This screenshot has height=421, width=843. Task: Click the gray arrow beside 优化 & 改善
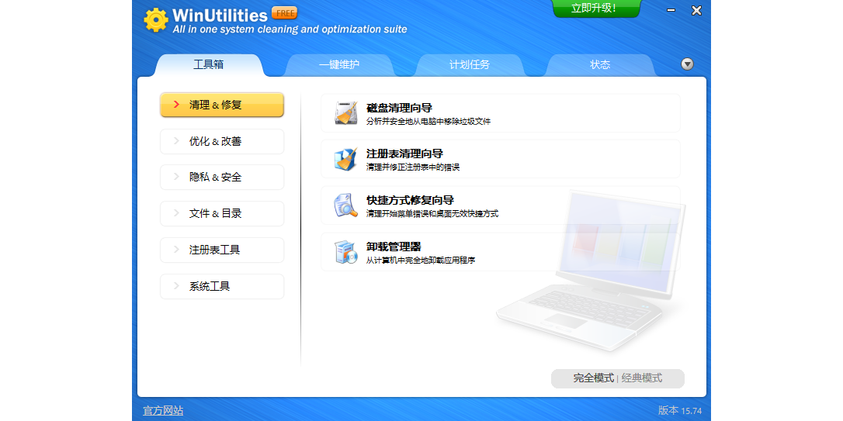[176, 140]
